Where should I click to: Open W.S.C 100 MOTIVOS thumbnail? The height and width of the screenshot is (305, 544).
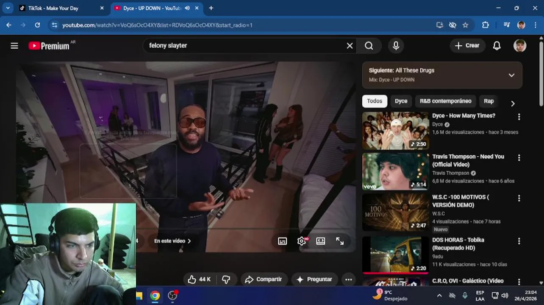pos(395,212)
